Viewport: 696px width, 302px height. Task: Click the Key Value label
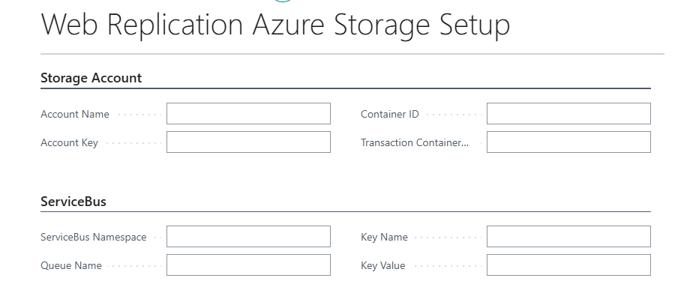coord(382,266)
